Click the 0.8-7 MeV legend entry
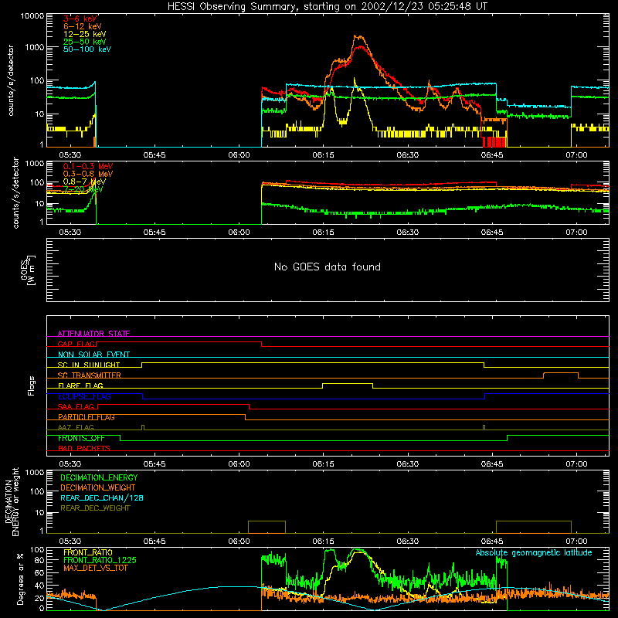618x618 pixels. click(84, 182)
